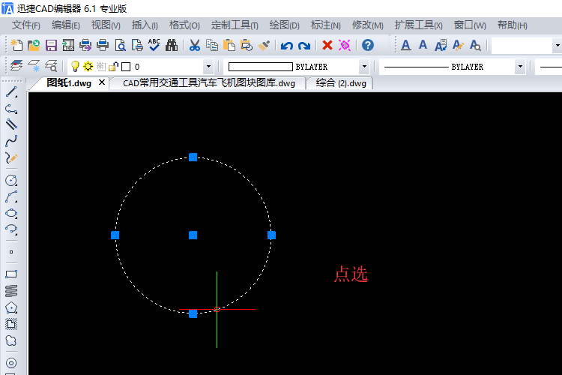
Task: Toggle layer freeze sun icon
Action: (88, 67)
